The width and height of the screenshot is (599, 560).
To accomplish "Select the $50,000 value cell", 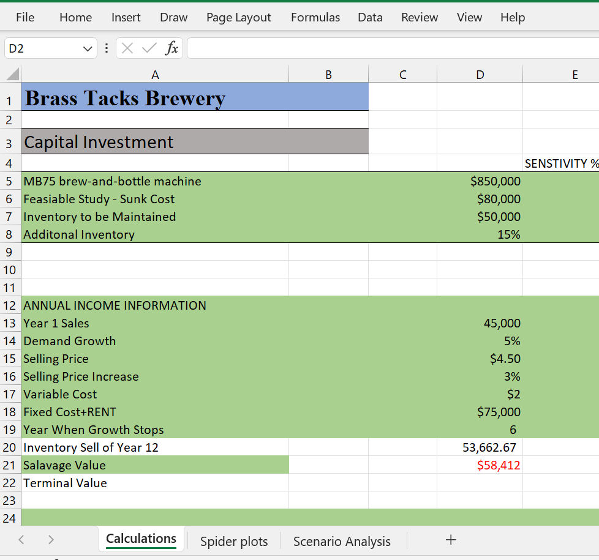I will click(480, 217).
